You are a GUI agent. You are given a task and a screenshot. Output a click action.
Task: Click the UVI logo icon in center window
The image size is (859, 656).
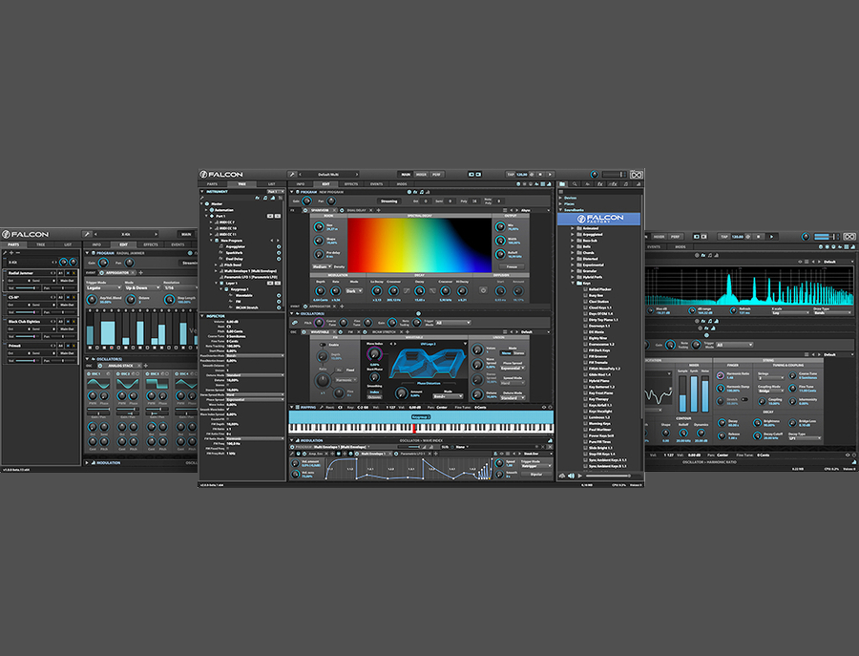pos(636,175)
